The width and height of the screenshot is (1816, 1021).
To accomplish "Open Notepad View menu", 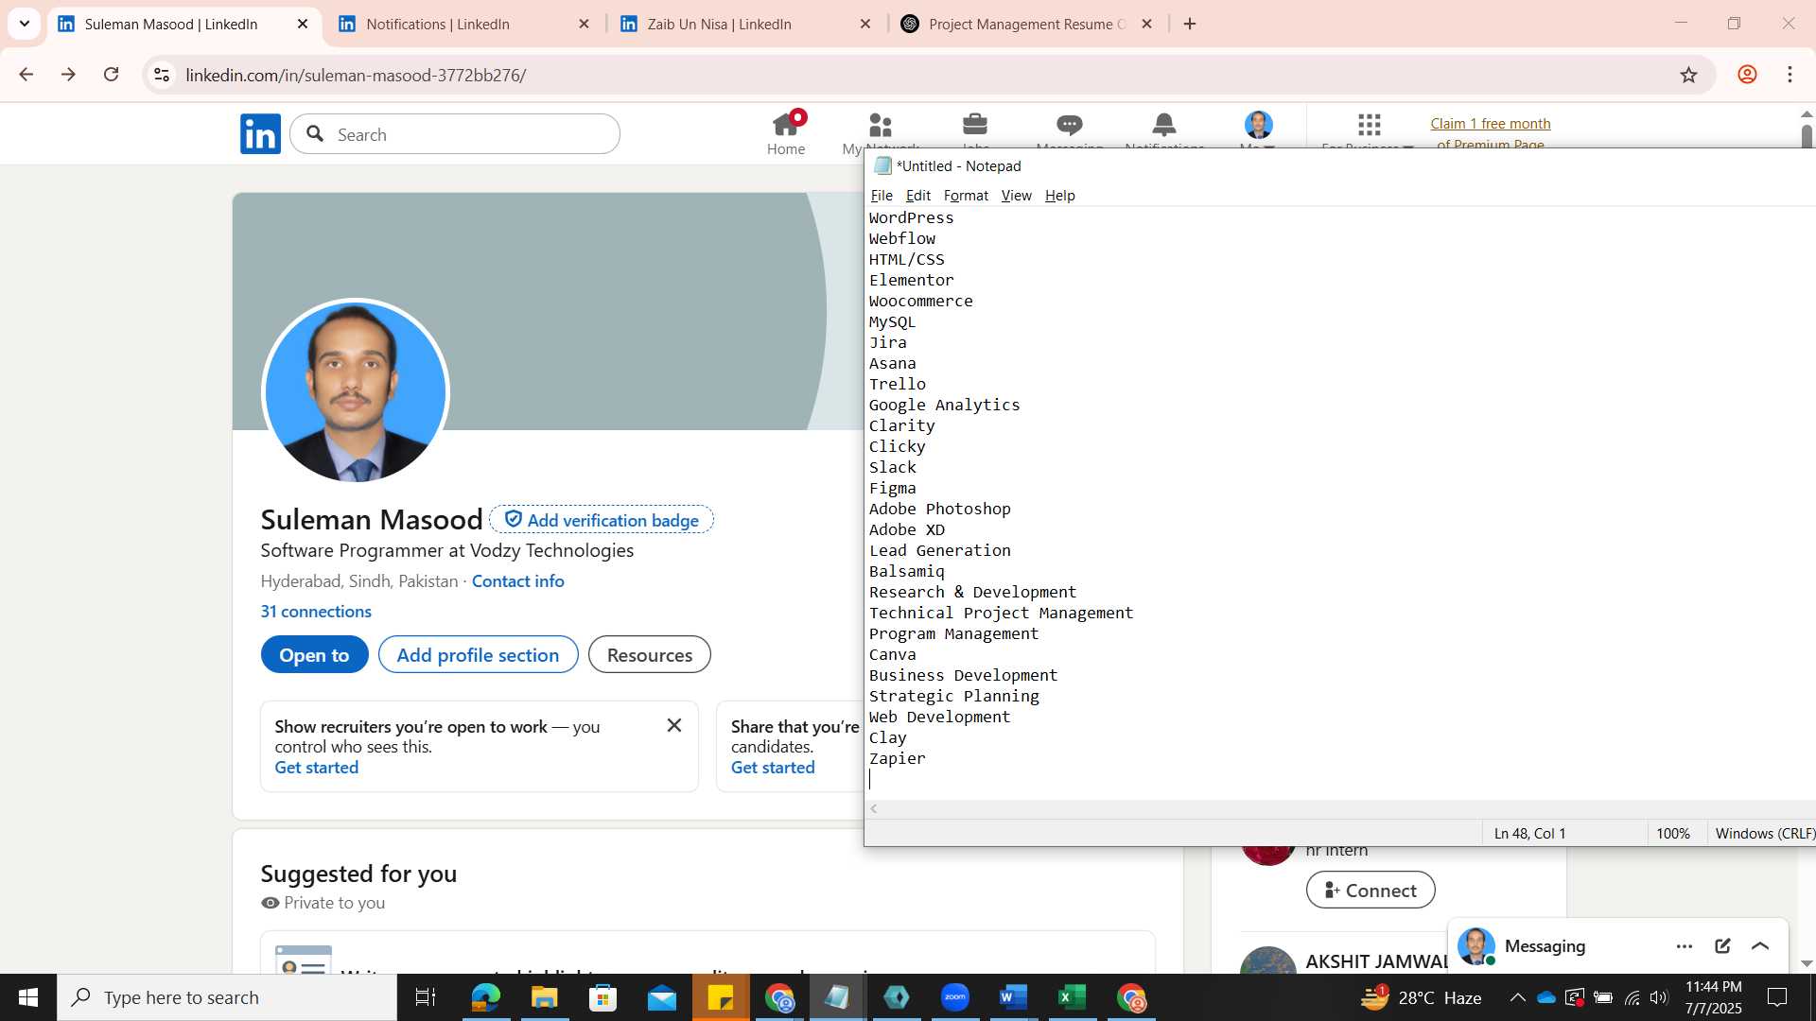I will (1016, 196).
